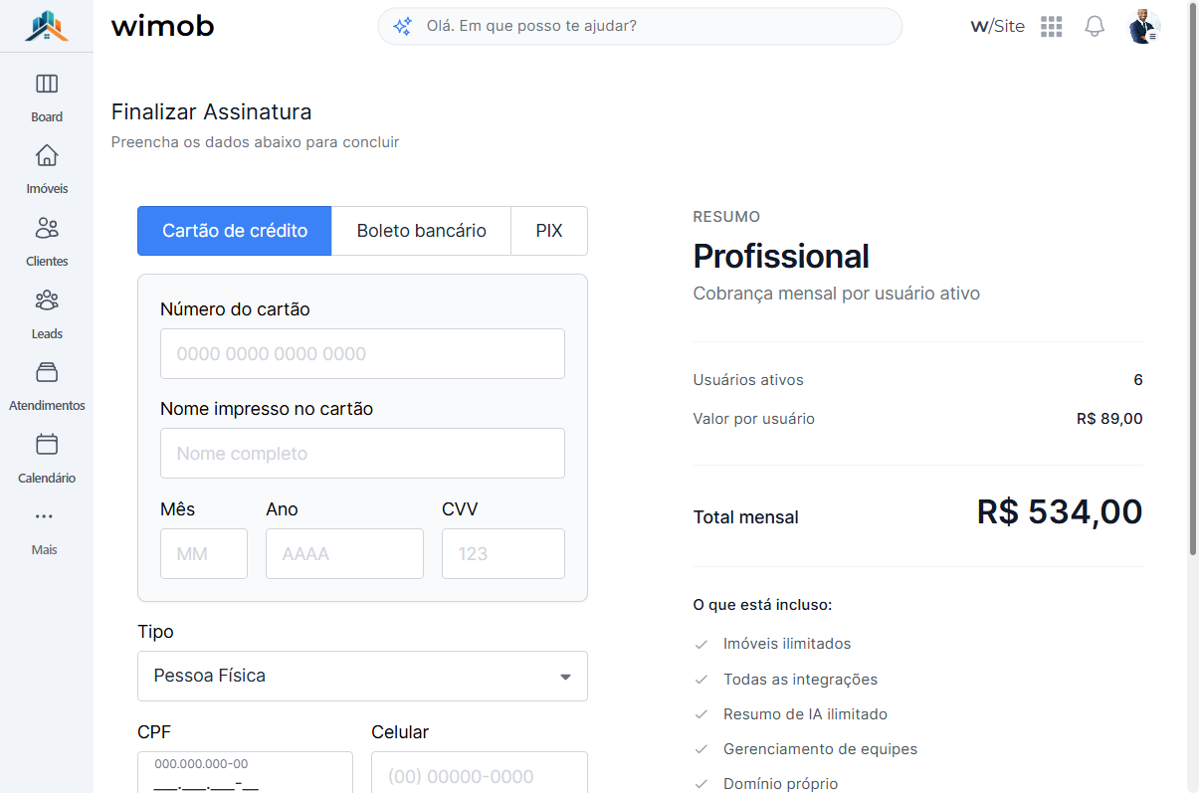The height and width of the screenshot is (793, 1199).
Task: Click the AI sparkle icon in search bar
Action: (402, 27)
